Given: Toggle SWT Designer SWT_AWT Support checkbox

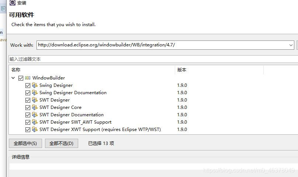Looking at the screenshot, I should pyautogui.click(x=28, y=123).
